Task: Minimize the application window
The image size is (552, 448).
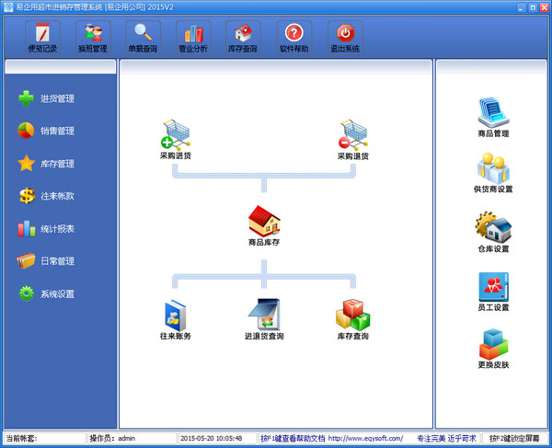Action: coord(522,7)
